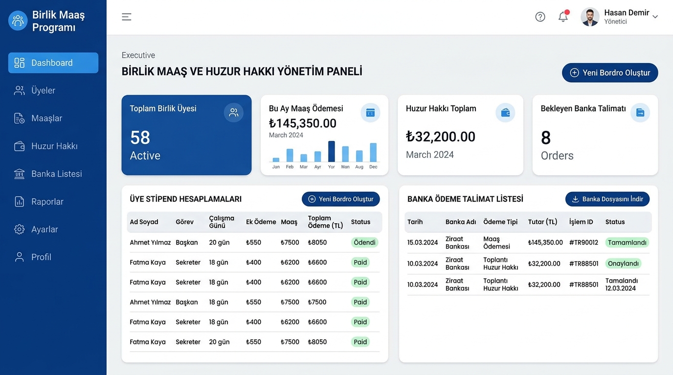
Task: Click the top-right Yeni Bordro Oluştur button
Action: point(610,73)
